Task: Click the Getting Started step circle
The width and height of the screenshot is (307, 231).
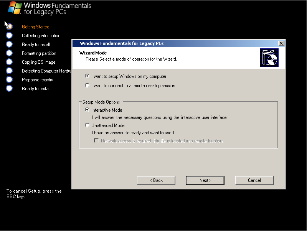Action: [x=9, y=26]
